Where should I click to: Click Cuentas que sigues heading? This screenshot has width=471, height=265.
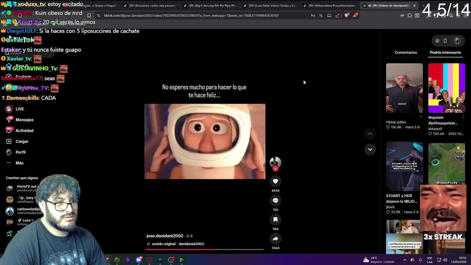[22, 178]
